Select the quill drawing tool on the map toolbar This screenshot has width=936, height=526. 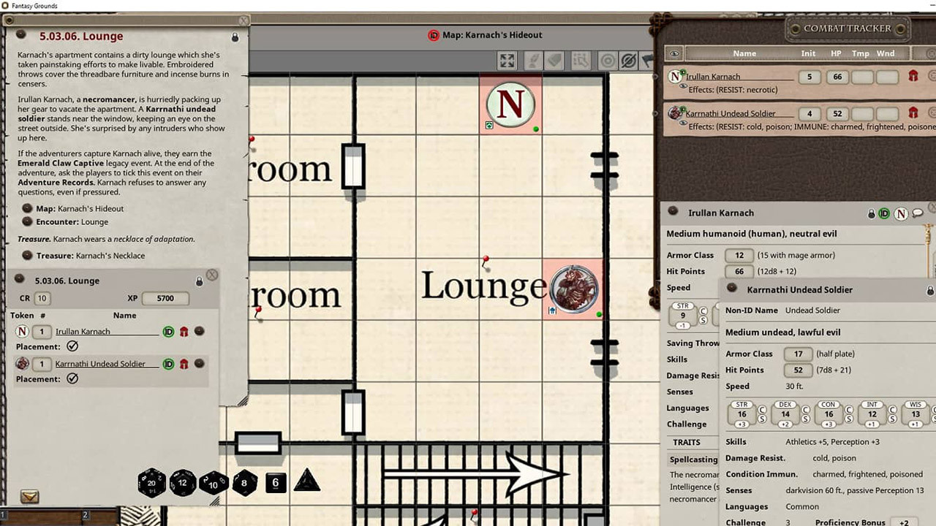534,61
